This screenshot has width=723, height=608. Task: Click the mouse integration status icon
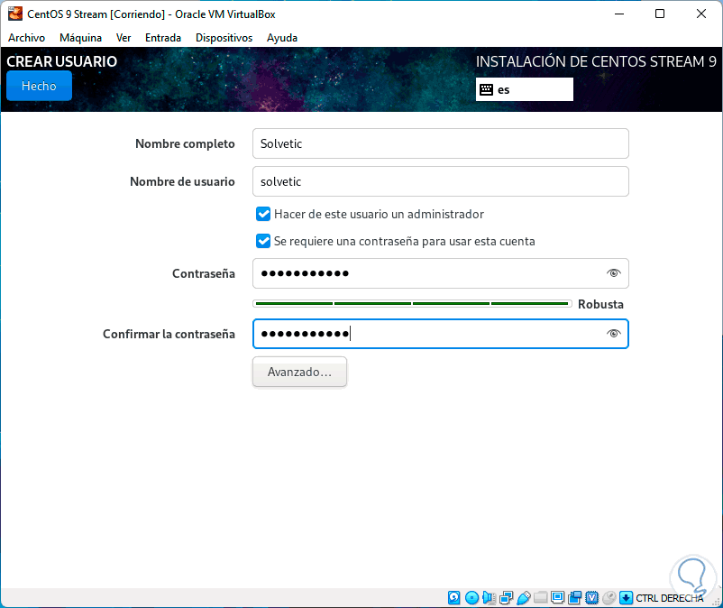(x=609, y=598)
